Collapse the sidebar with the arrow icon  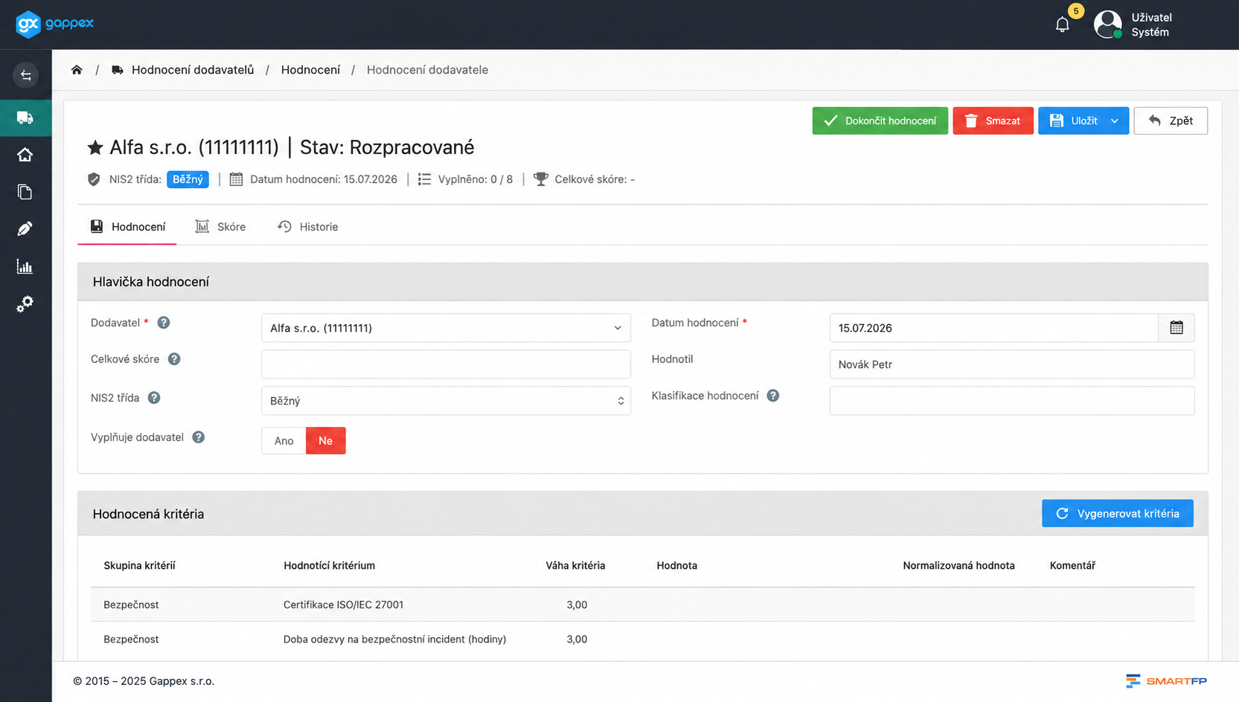[x=25, y=75]
